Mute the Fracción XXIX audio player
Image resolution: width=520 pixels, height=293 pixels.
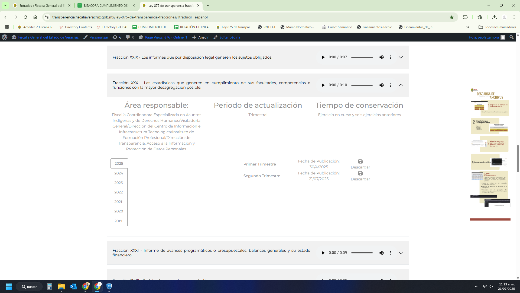coord(381,57)
